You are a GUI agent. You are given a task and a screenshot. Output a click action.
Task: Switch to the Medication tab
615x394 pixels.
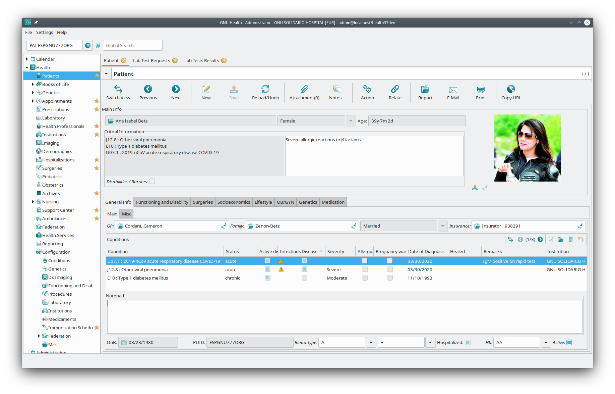pos(333,202)
